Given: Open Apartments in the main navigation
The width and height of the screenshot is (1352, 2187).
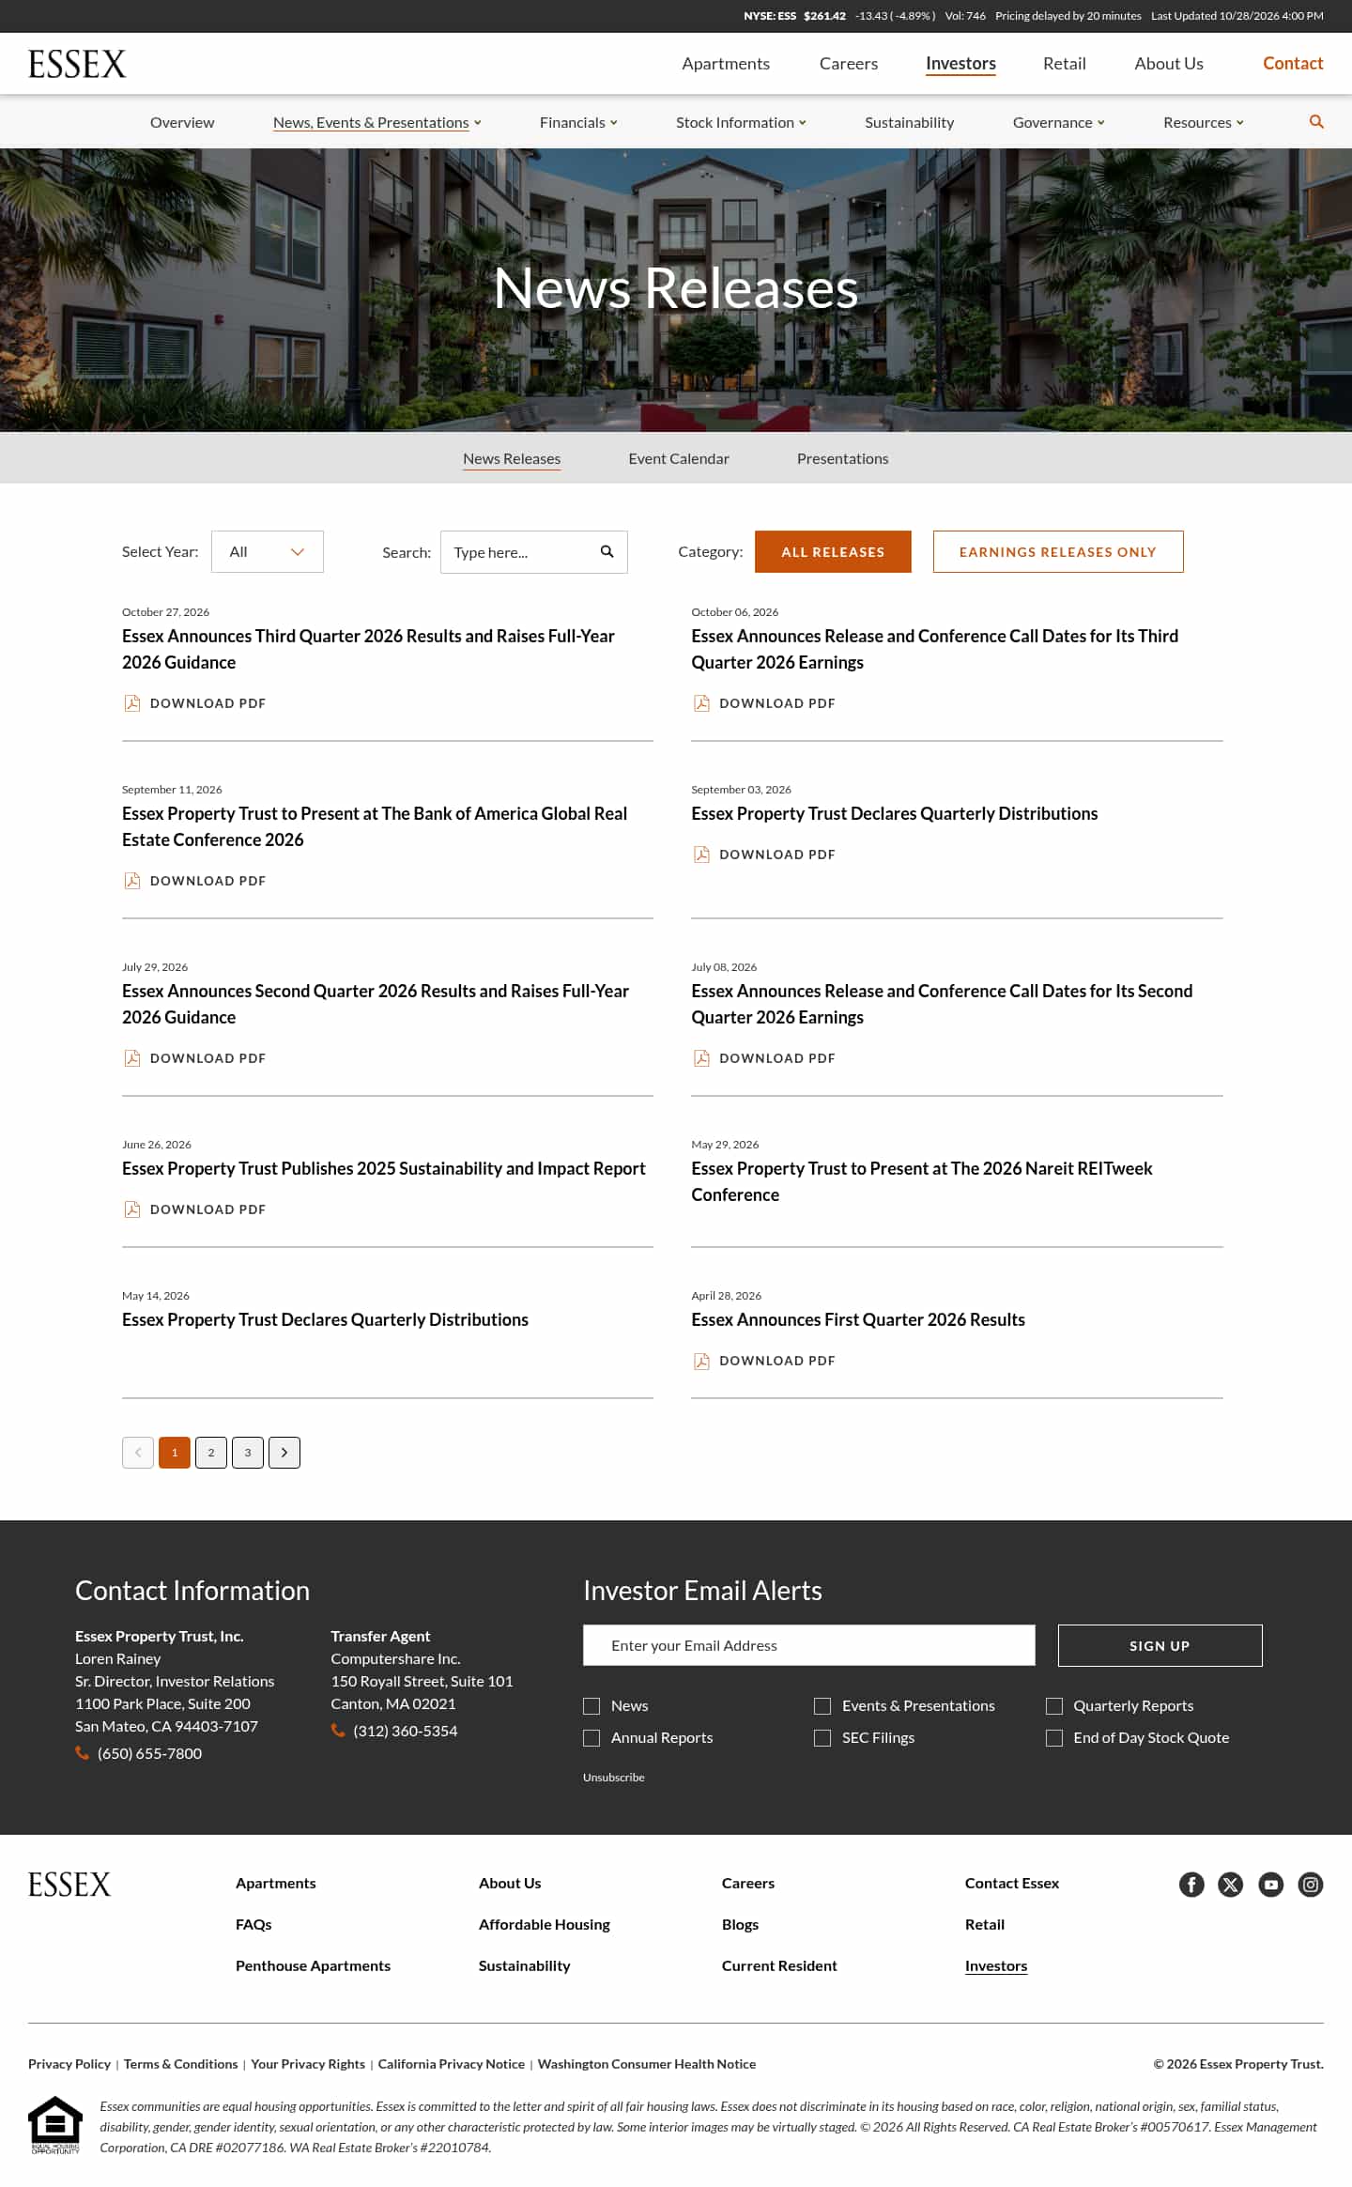Looking at the screenshot, I should pyautogui.click(x=726, y=64).
